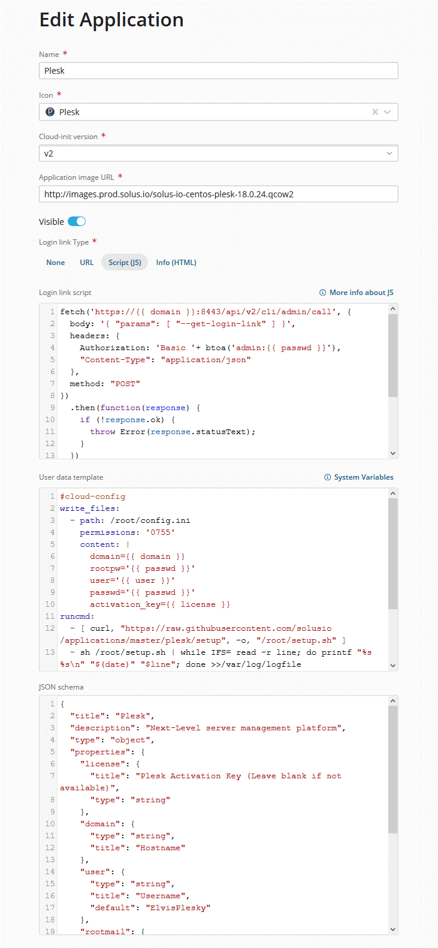Click '"default": "ElvisPlesky"' line
The height and width of the screenshot is (948, 438).
tap(150, 908)
